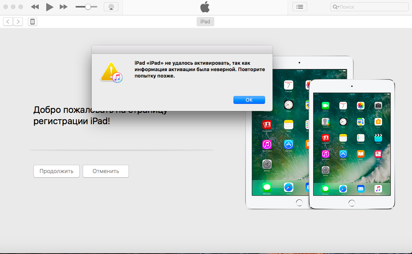The height and width of the screenshot is (254, 412).
Task: Click the Photo Booth icon on back iPad
Action: (x=267, y=125)
